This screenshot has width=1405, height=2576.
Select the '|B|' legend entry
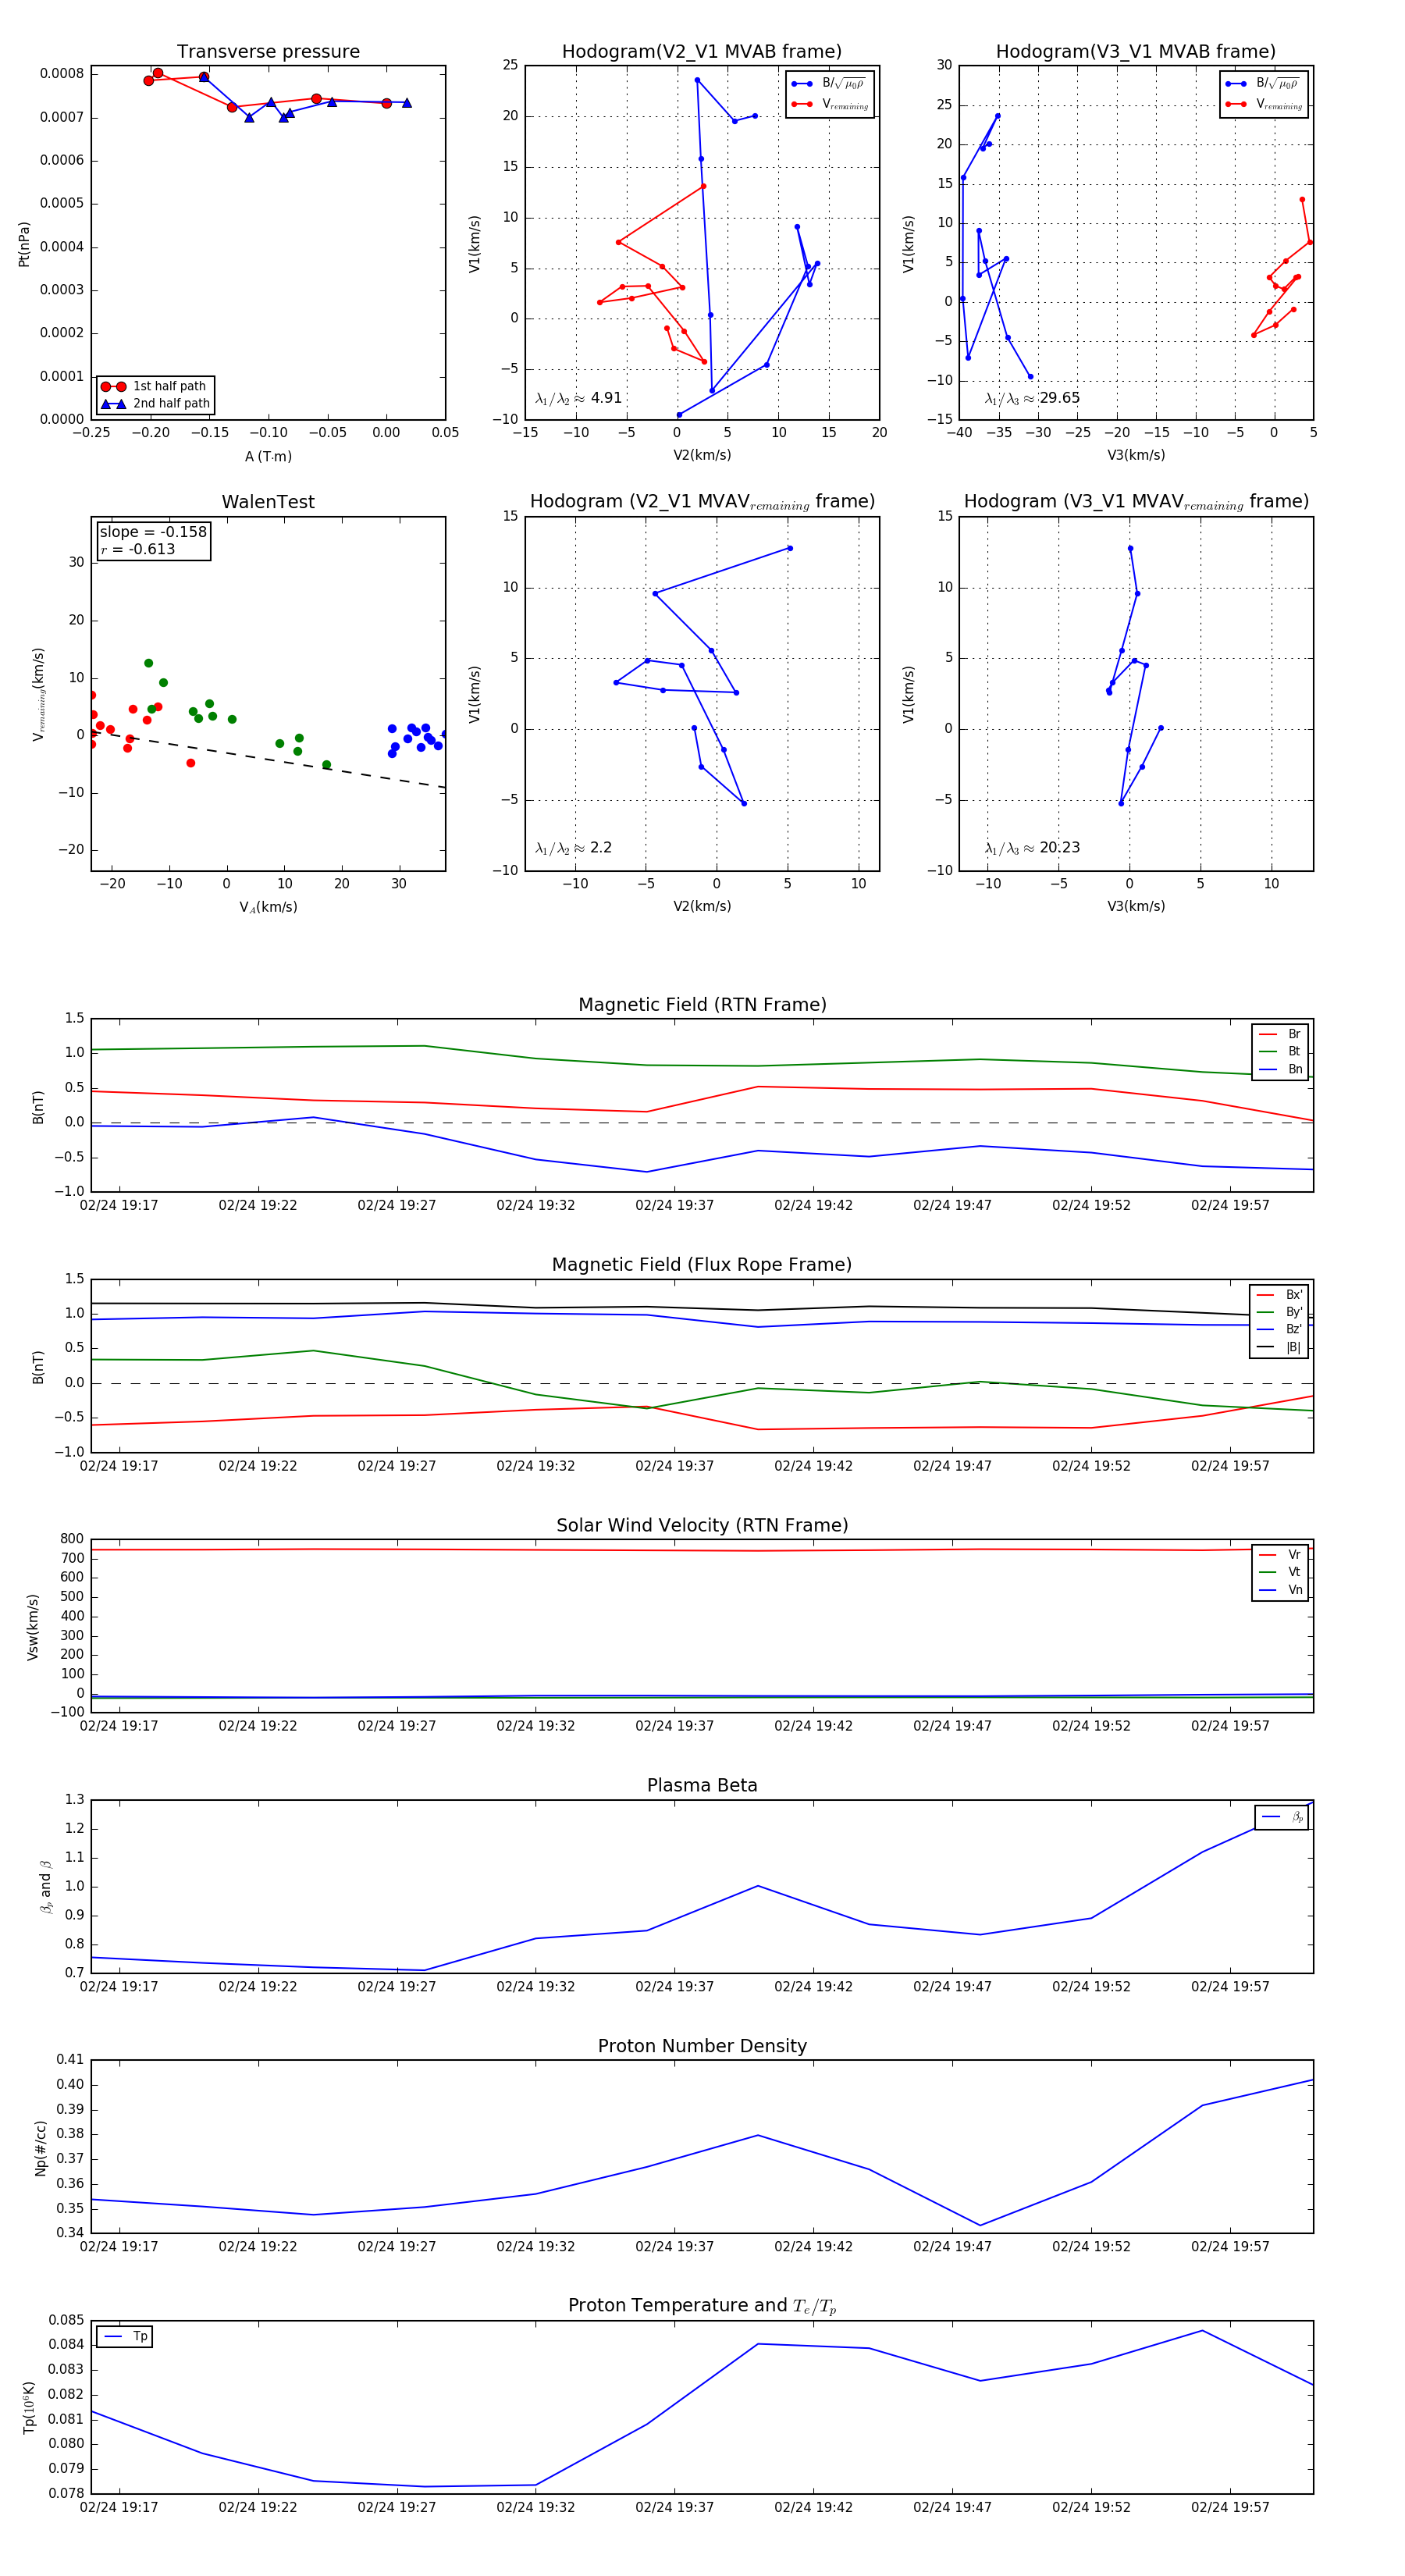pos(1280,1347)
